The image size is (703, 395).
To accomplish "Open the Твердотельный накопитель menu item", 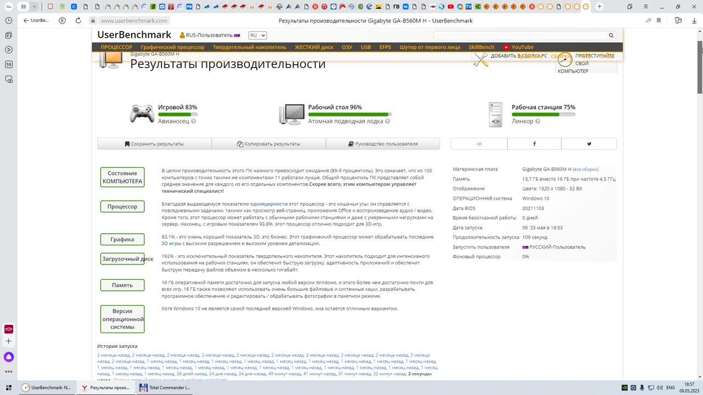I will click(249, 47).
